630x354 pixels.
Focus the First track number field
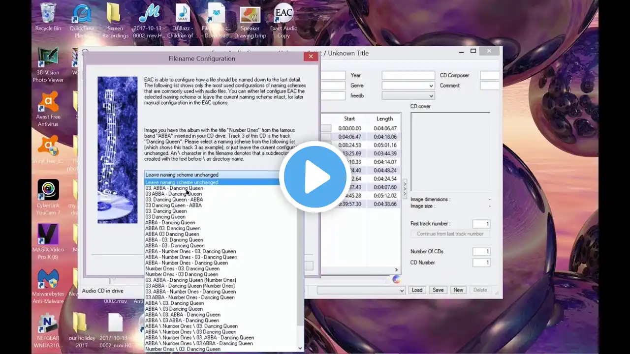click(x=481, y=224)
